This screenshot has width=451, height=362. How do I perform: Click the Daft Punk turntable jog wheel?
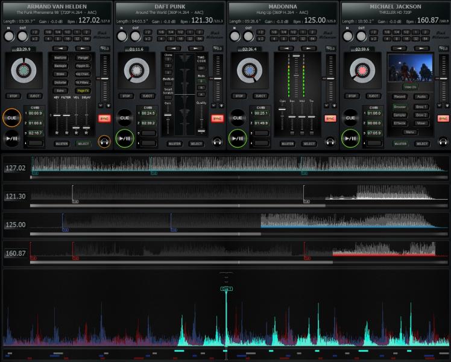(136, 71)
